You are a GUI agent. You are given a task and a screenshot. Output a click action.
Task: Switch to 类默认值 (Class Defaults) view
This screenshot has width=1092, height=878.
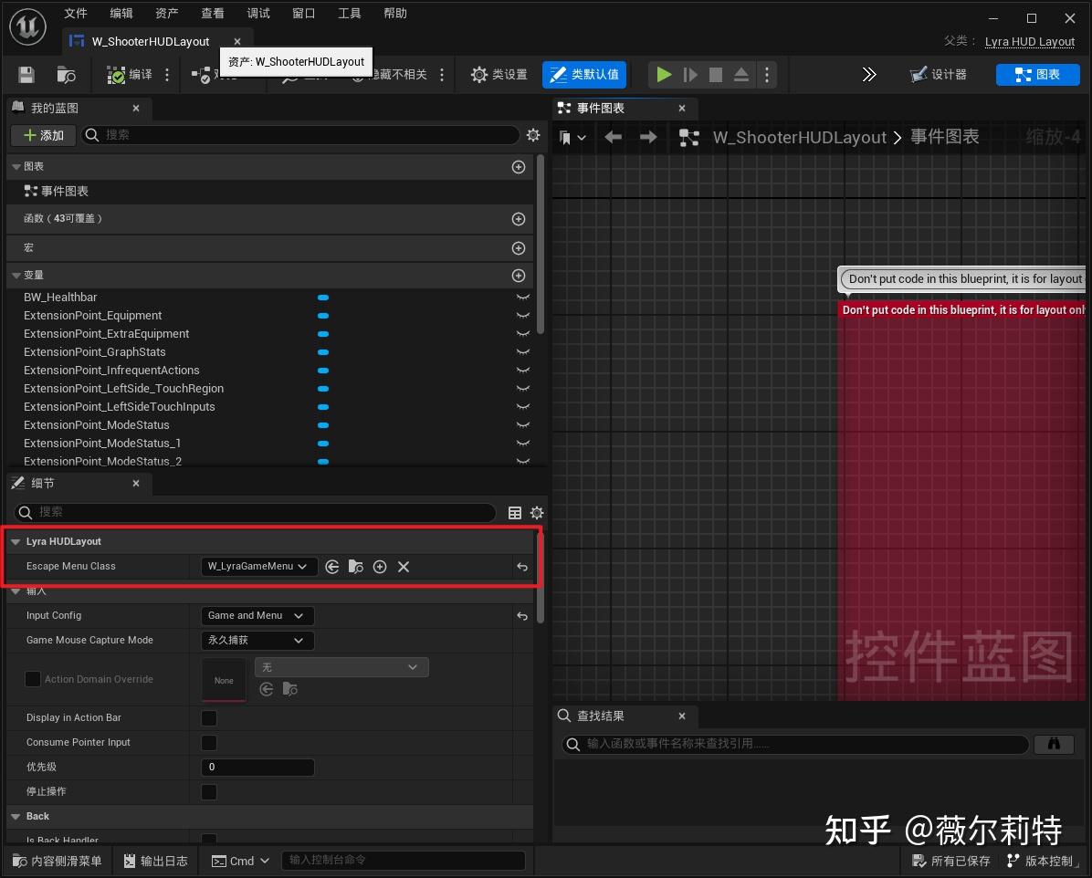coord(584,75)
